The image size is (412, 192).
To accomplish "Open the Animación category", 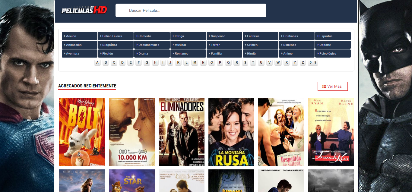I will coord(80,45).
